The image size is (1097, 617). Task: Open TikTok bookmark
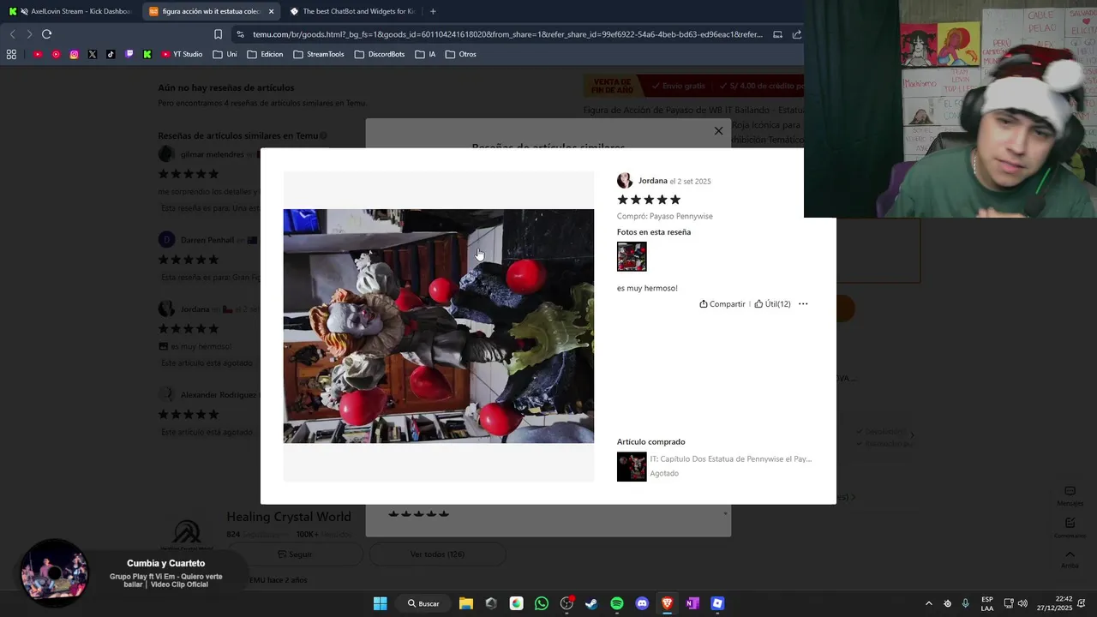pos(111,54)
